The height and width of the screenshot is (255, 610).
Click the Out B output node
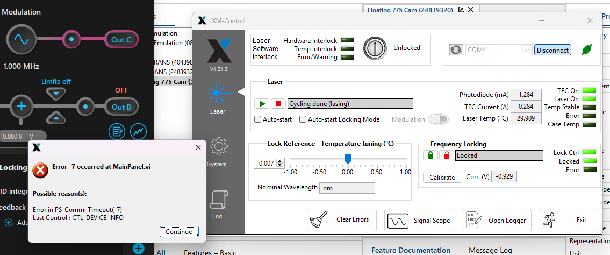(121, 107)
